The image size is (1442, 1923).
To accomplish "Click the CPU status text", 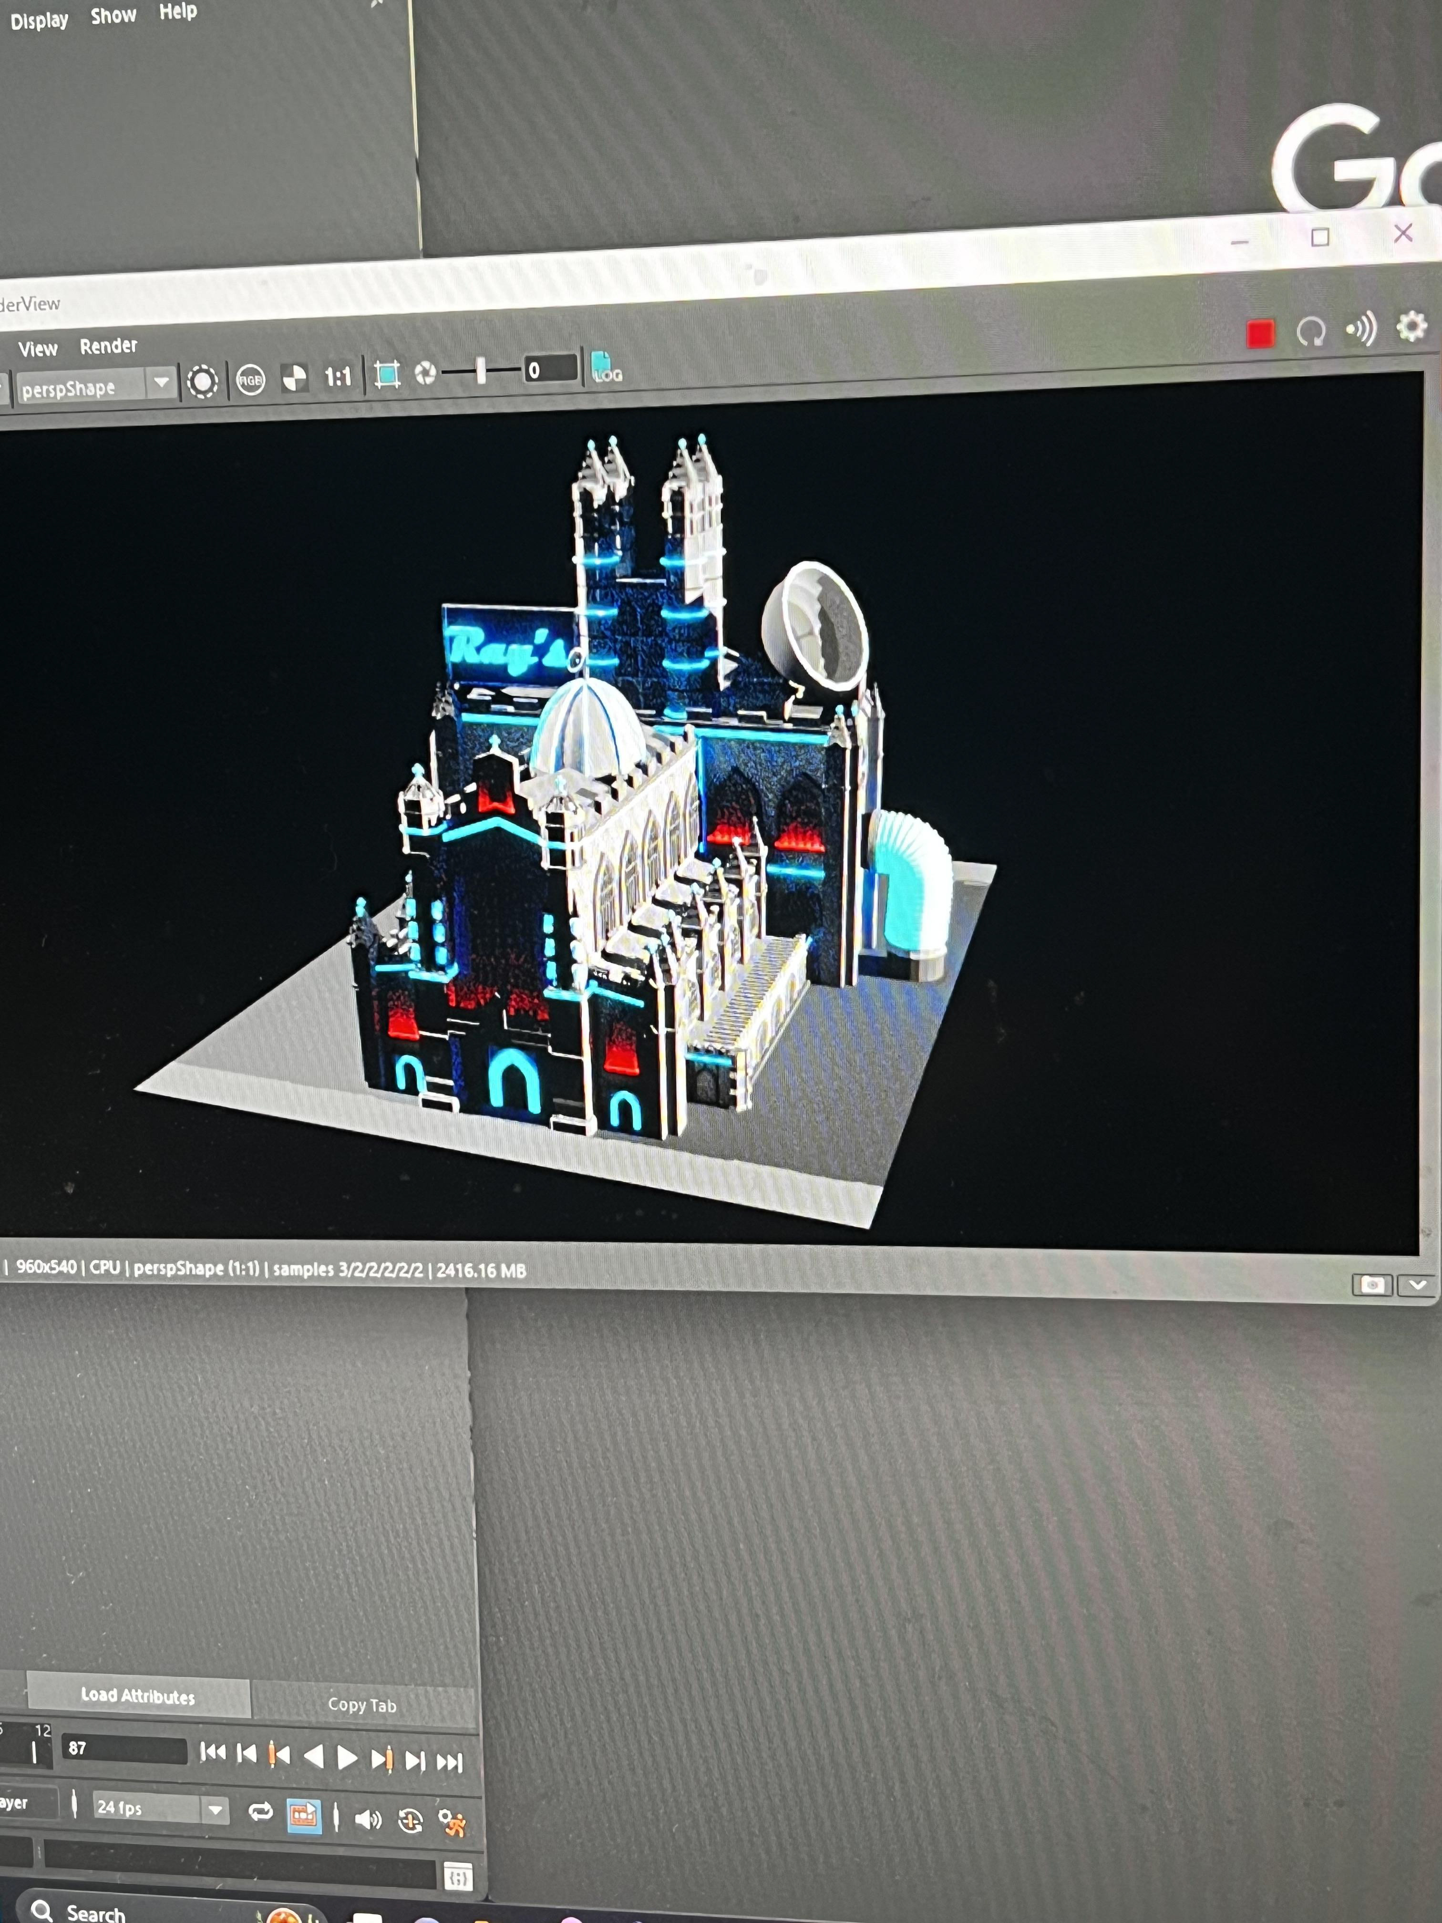I will pos(105,1268).
